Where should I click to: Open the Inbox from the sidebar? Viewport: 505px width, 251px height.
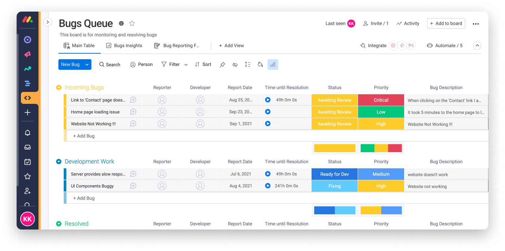[x=28, y=147]
